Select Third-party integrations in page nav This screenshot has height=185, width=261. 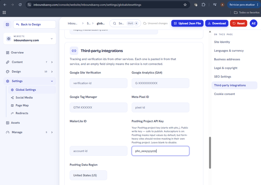[234, 85]
